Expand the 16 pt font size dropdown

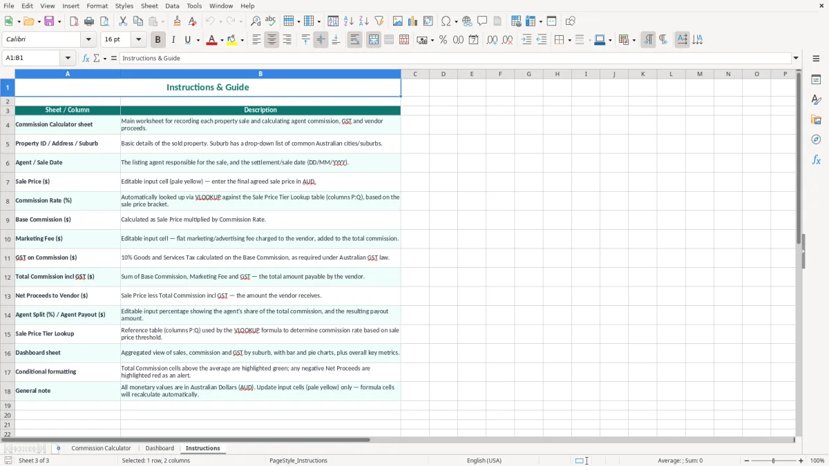point(138,40)
